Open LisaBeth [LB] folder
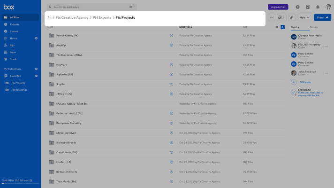 tap(64, 162)
